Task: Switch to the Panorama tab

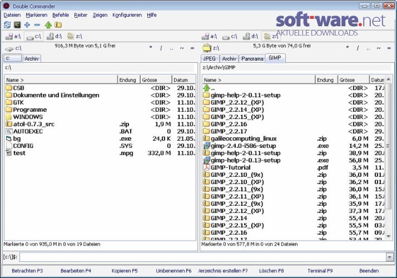Action: click(252, 58)
